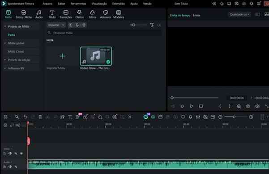Select the timeline search tool icon
Screen dimensions: 269x174
(17, 117)
